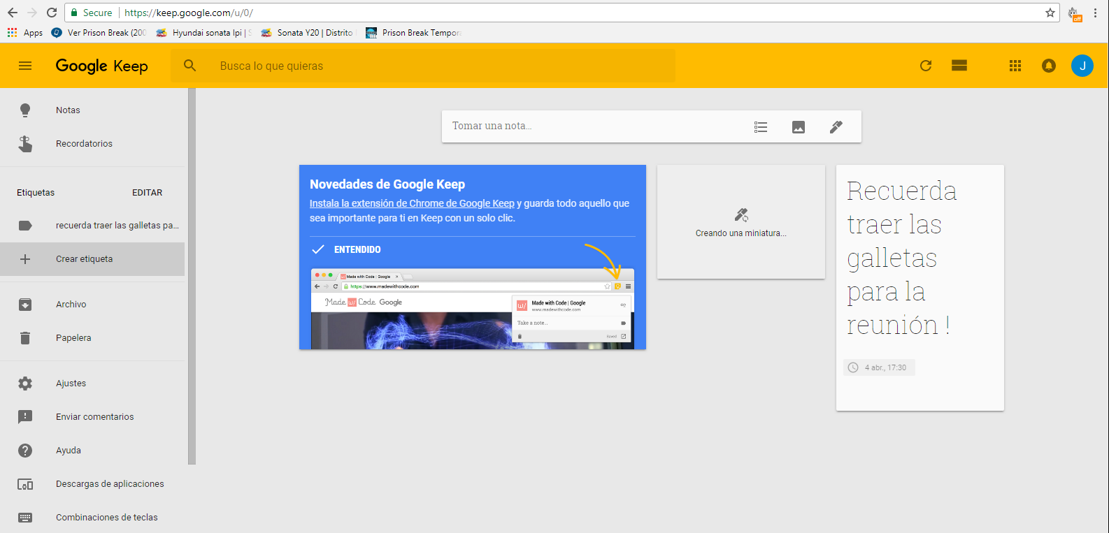Edit labels with EDITAR
The image size is (1109, 533).
[147, 192]
